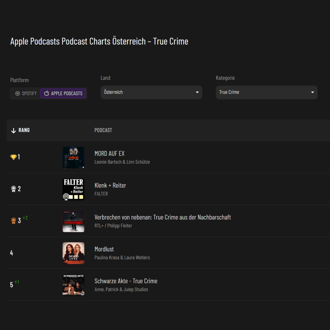The image size is (330, 330).
Task: Click the rank number 1
Action: (x=19, y=157)
